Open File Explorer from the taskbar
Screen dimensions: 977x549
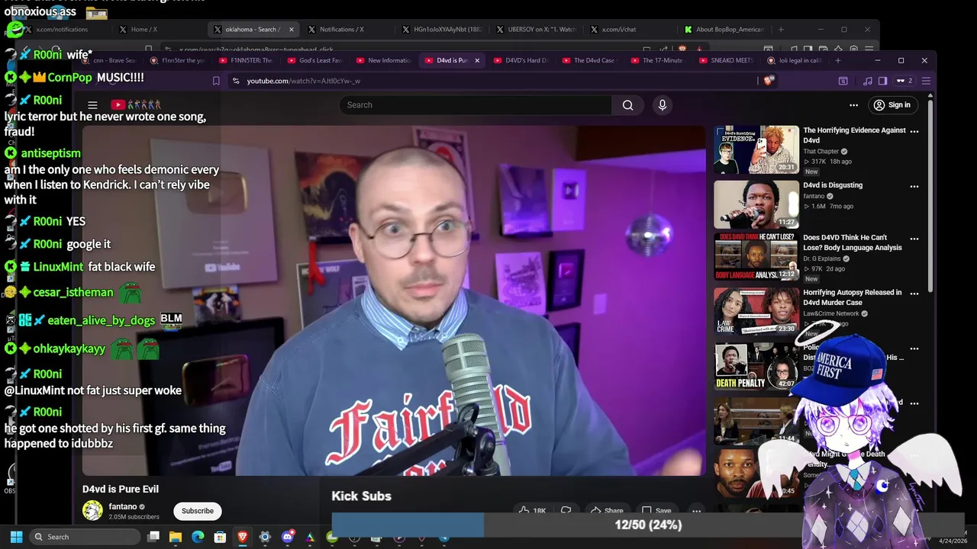(x=176, y=537)
